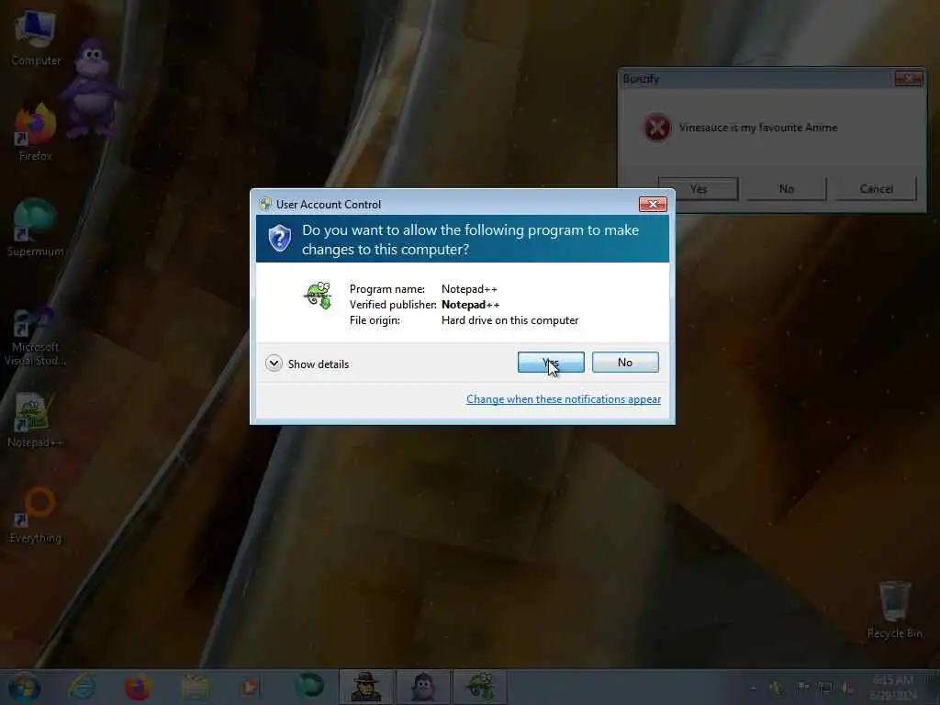Click No in the Bonzify message box
This screenshot has height=705, width=940.
pos(787,189)
